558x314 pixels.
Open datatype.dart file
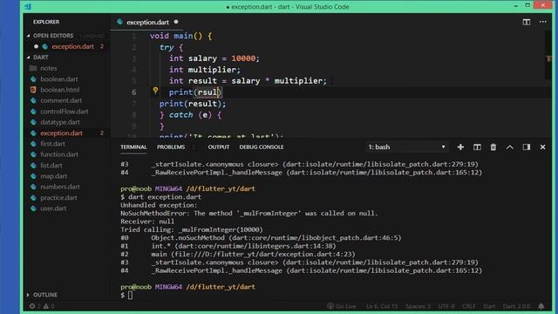[x=60, y=122]
